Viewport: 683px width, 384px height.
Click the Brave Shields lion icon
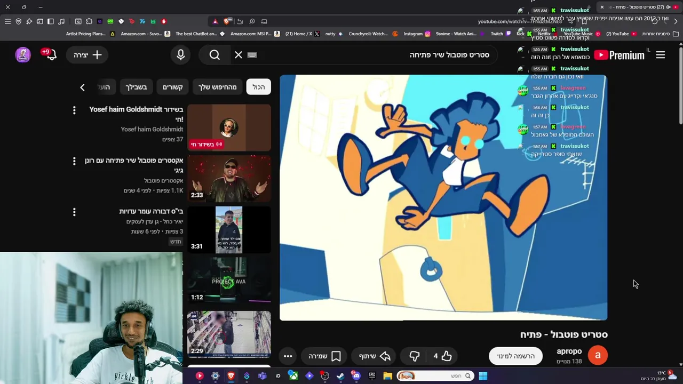click(x=227, y=21)
